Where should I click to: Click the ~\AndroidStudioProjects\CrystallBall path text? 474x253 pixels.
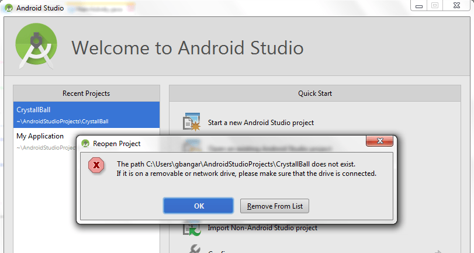63,122
